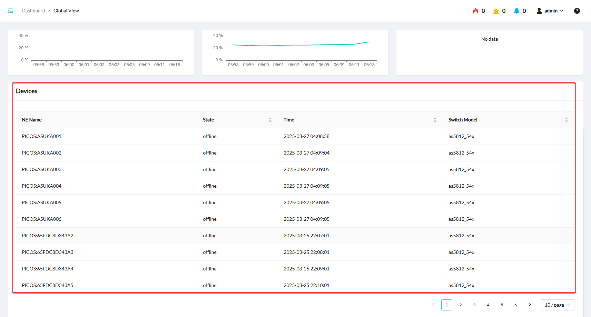
Task: Expand the admin account dropdown arrow
Action: [x=562, y=11]
